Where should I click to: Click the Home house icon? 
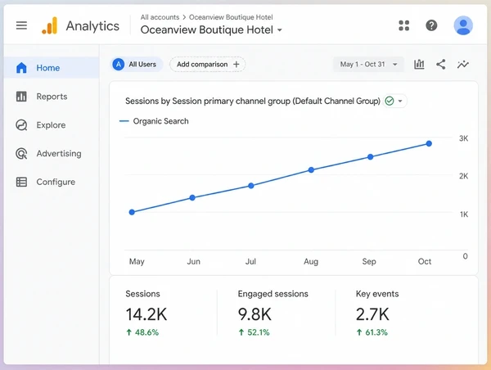tap(21, 68)
